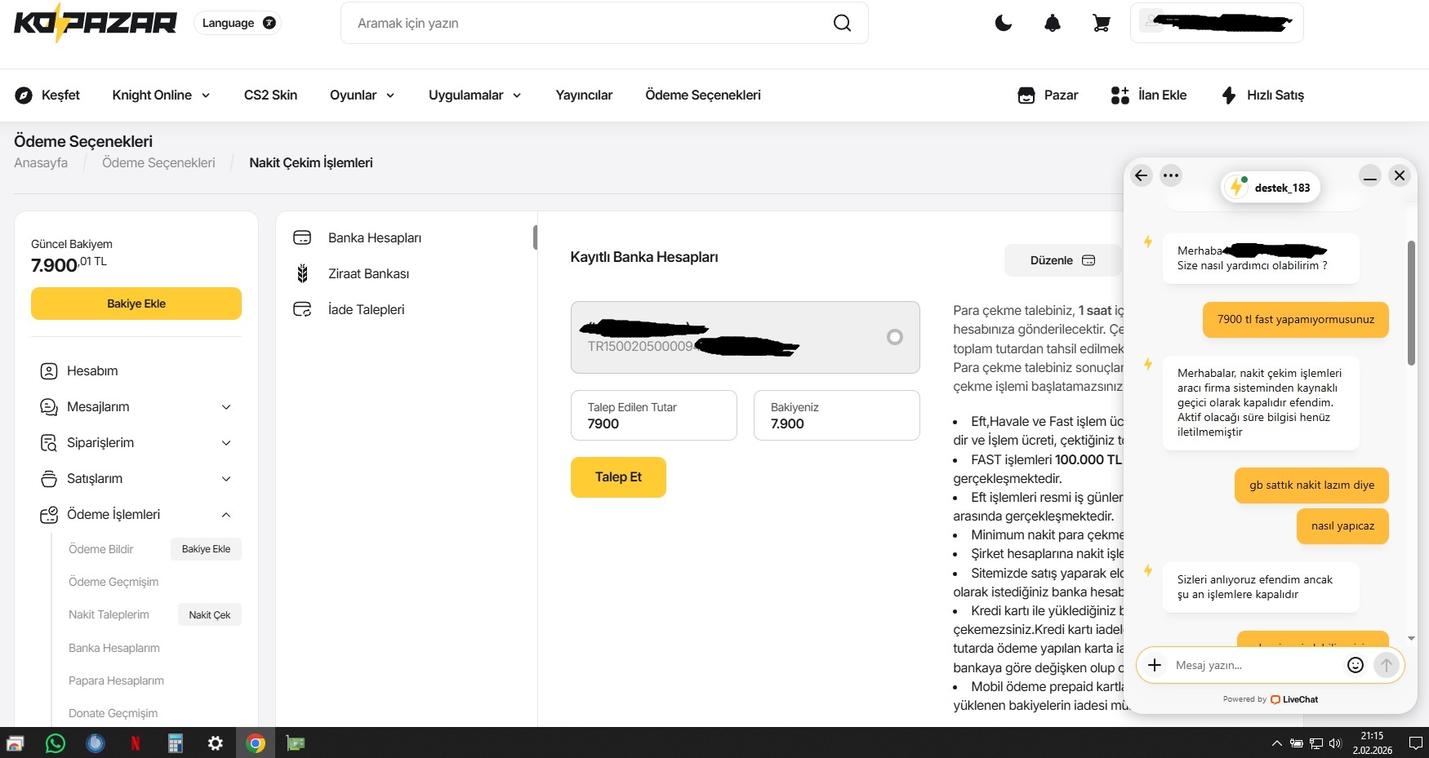Open Papara Hesaplarım submenu item
The width and height of the screenshot is (1429, 758).
[116, 680]
